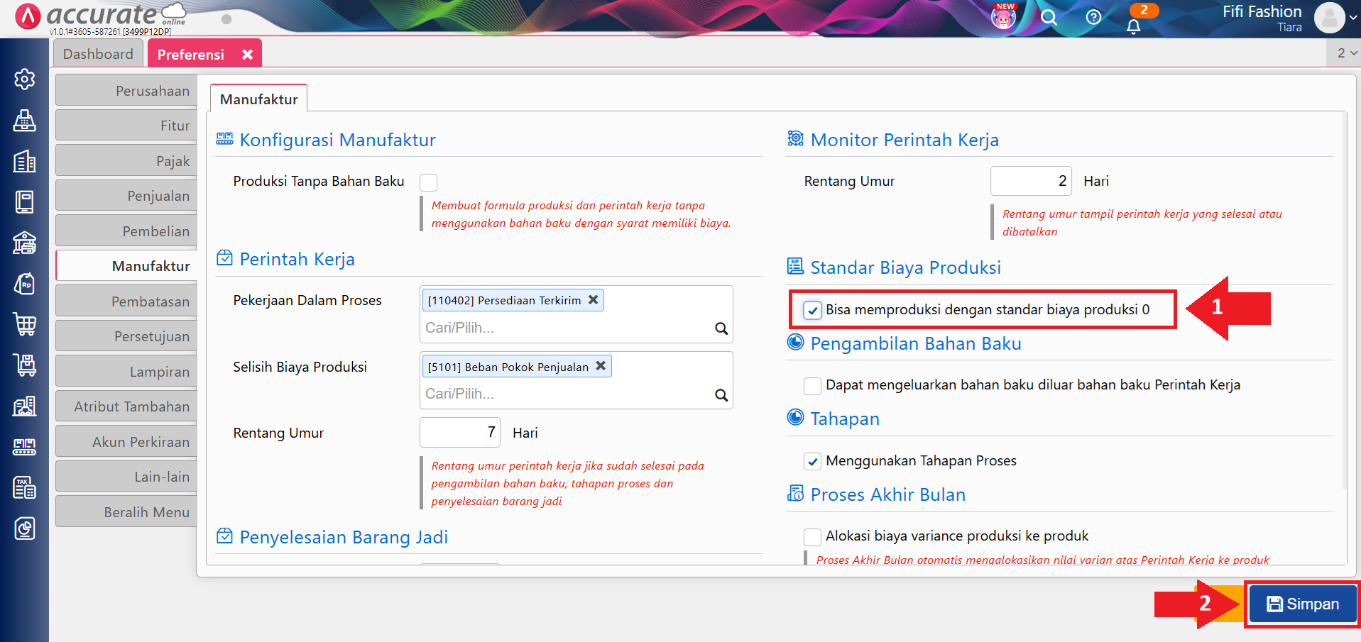Remove the [5101] Beban Pokok Penjualan chip
This screenshot has width=1361, height=642.
[600, 366]
